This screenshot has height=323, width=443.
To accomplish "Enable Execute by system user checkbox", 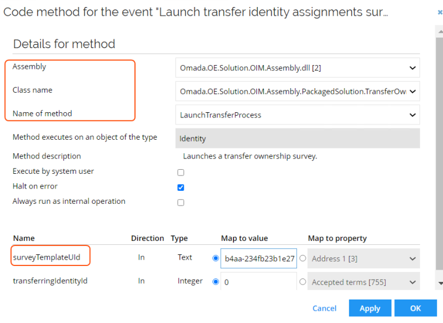I will pos(181,172).
